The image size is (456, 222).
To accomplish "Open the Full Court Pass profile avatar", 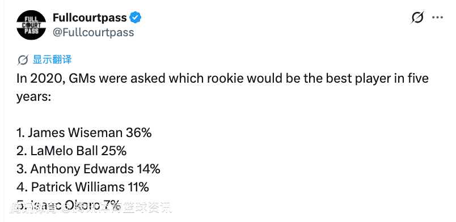I will click(x=31, y=25).
